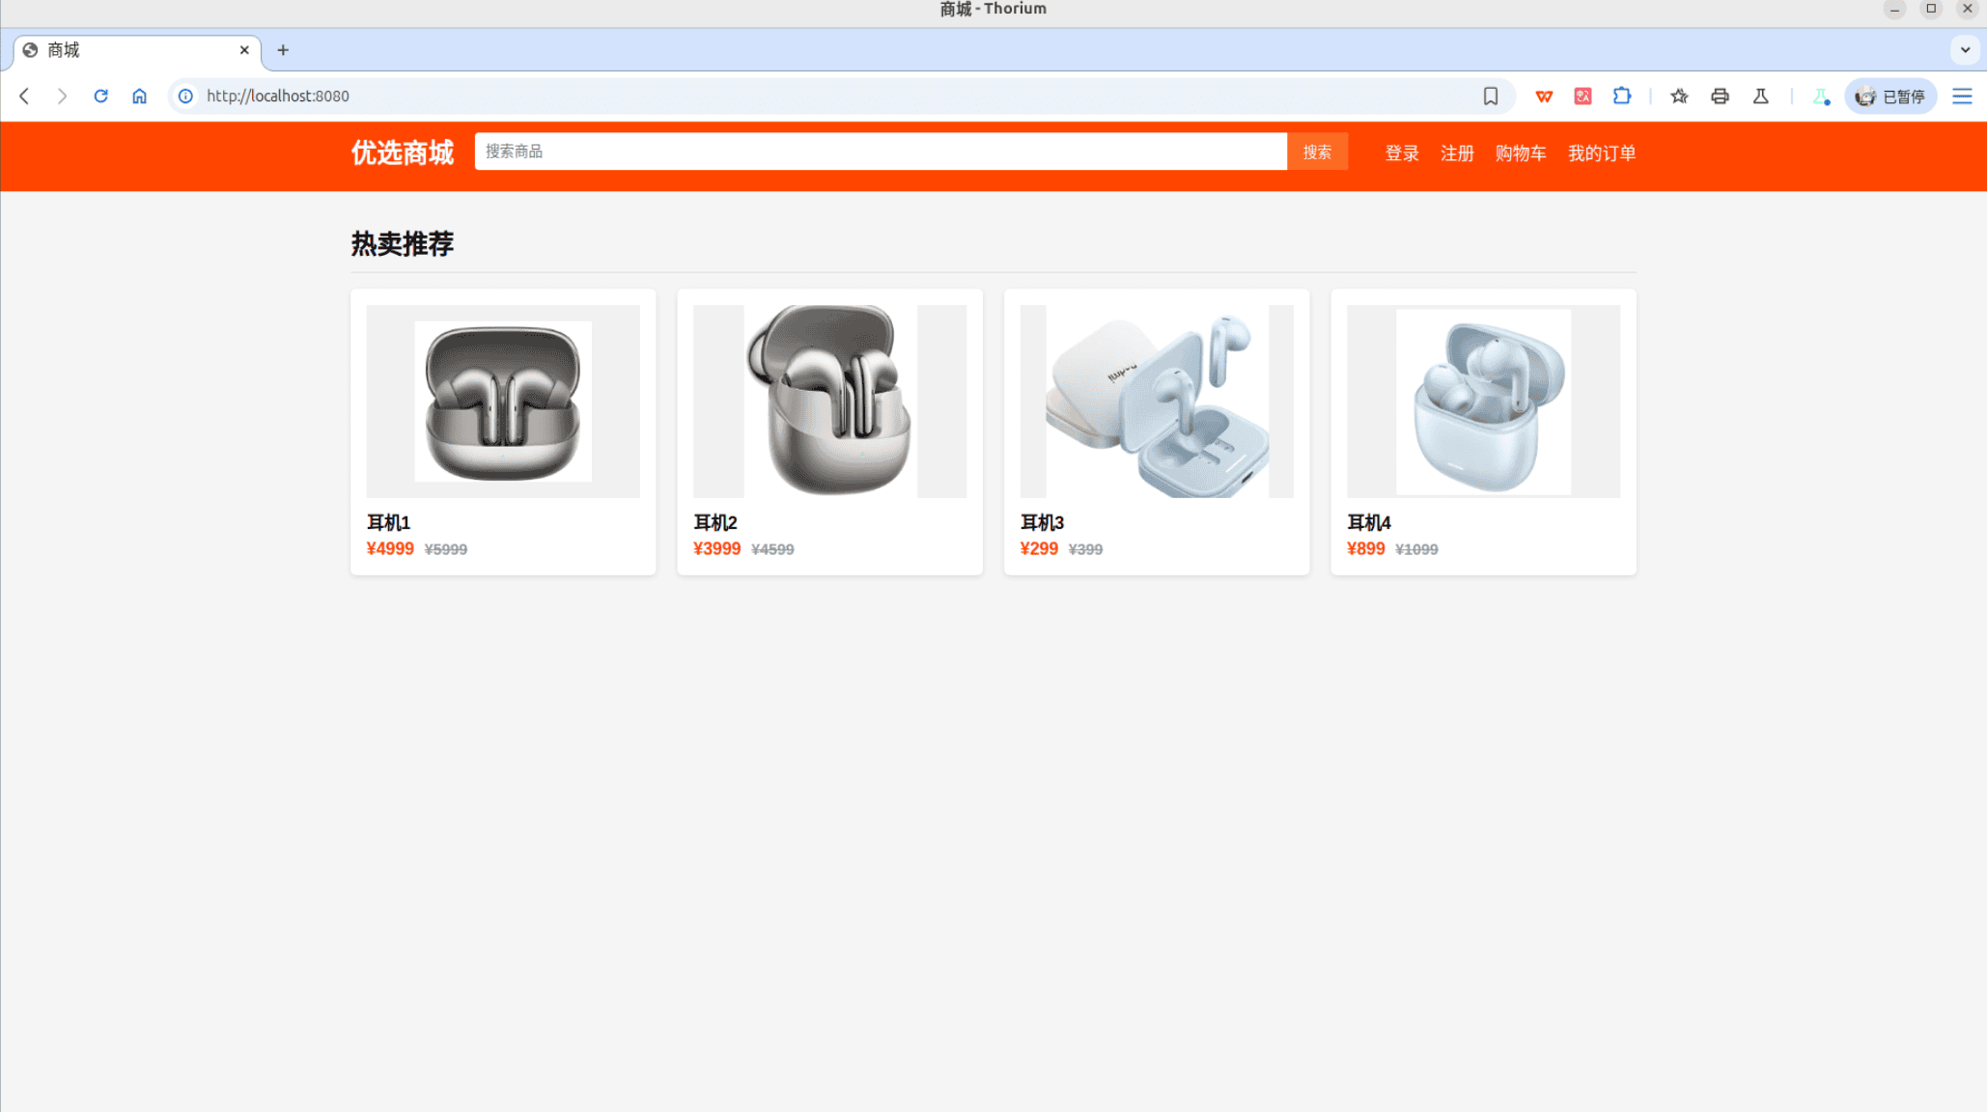Open the profile button labeled 已暂停

click(1890, 96)
